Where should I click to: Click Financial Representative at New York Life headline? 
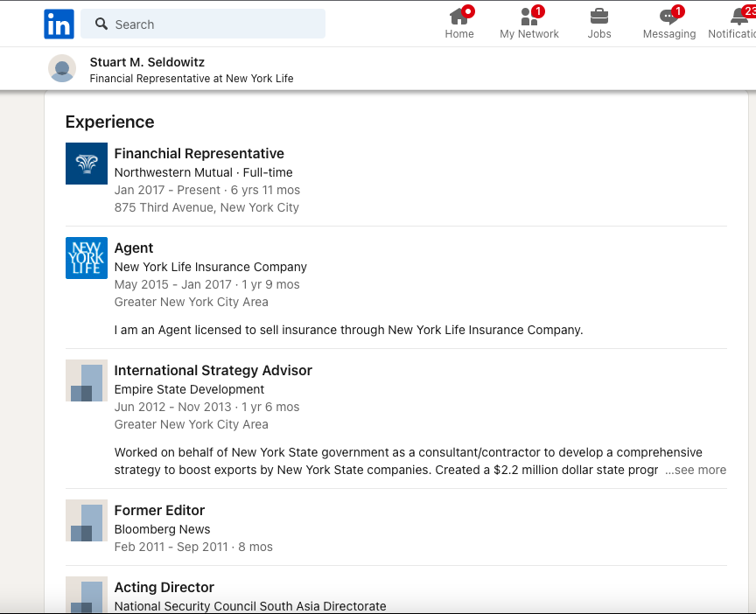tap(192, 79)
